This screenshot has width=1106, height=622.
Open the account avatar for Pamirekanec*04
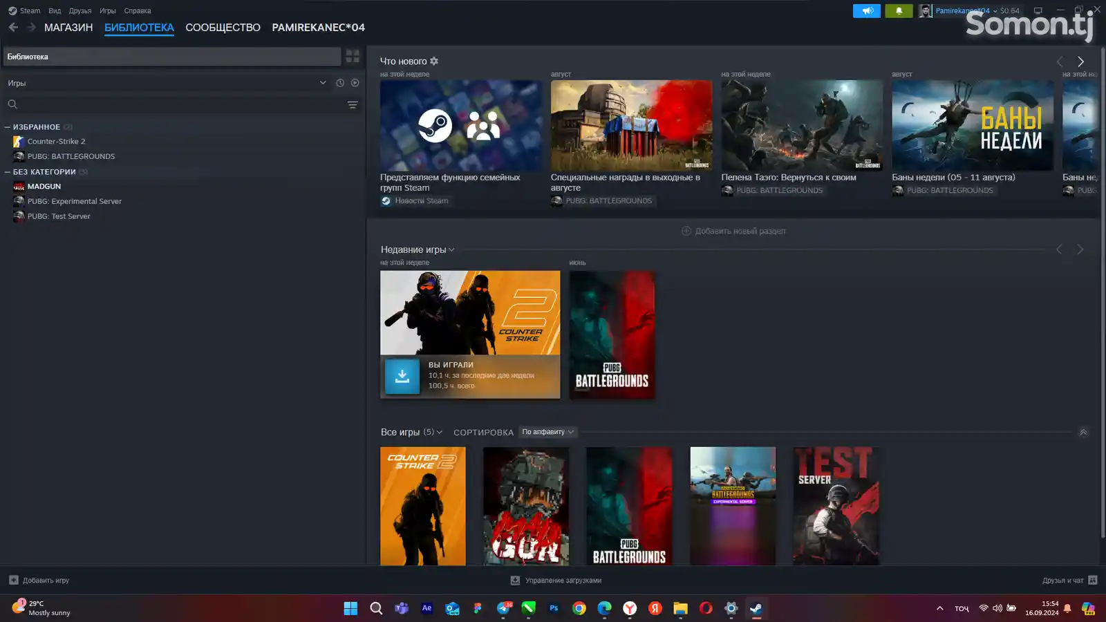pyautogui.click(x=925, y=10)
